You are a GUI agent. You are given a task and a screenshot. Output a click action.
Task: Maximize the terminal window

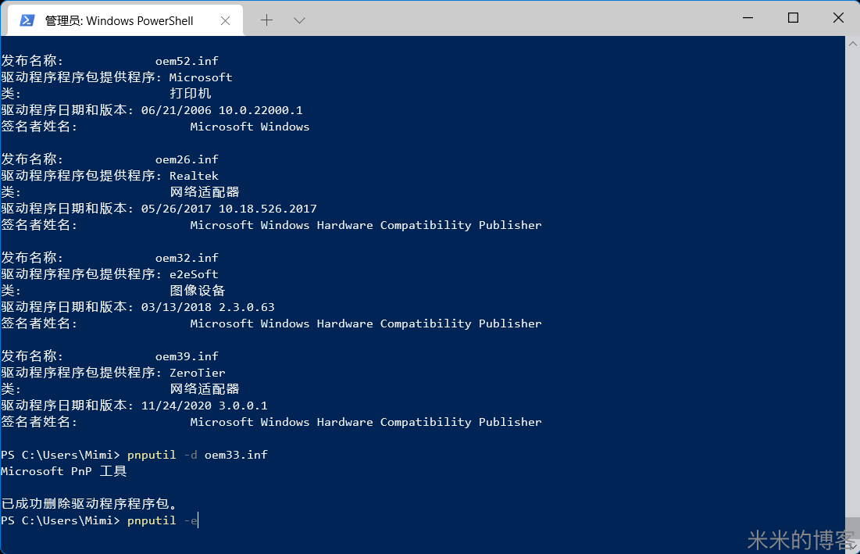[x=793, y=18]
